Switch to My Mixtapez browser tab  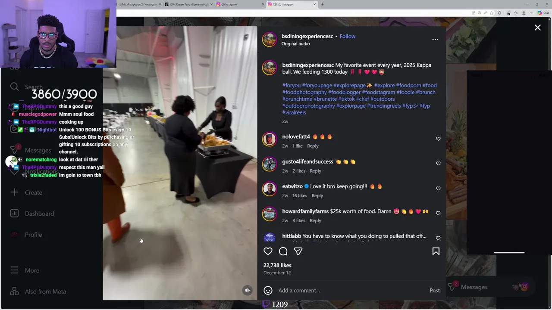click(x=139, y=4)
